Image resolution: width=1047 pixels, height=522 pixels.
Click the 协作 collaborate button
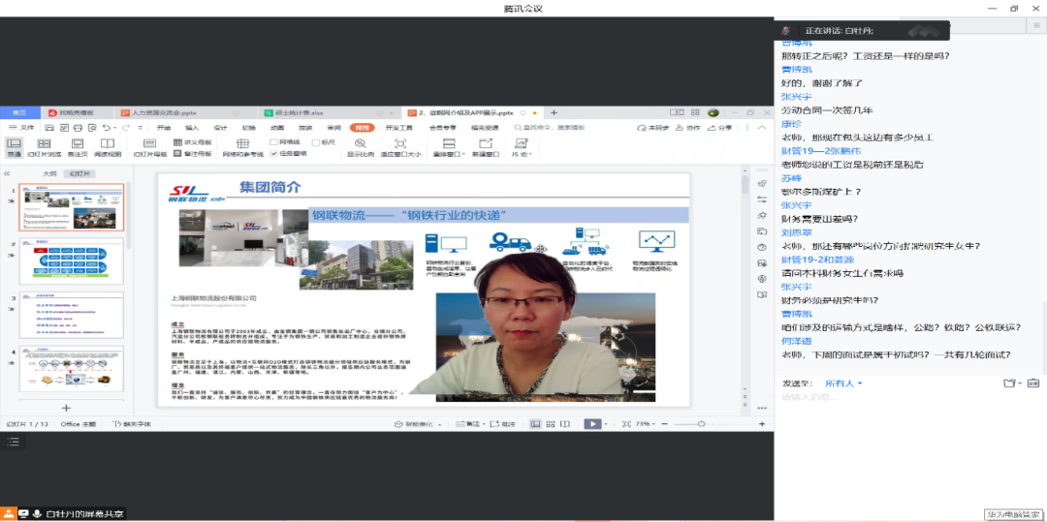[x=688, y=128]
